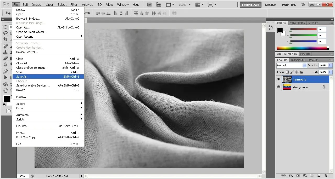Image resolution: width=335 pixels, height=179 pixels.
Task: Choose Browse in Bridge… menu item
Action: pyautogui.click(x=48, y=19)
